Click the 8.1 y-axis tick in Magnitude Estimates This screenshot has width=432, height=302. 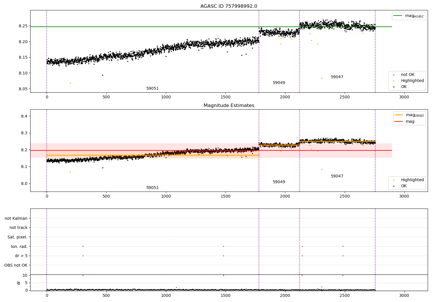pos(24,167)
